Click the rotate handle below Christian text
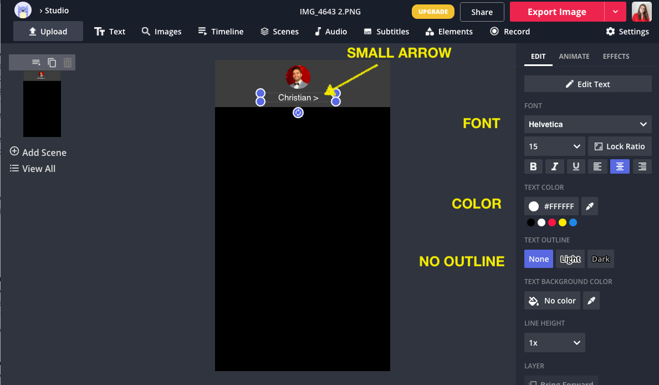 coord(298,113)
